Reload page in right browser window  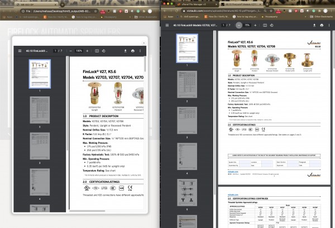coord(176,11)
